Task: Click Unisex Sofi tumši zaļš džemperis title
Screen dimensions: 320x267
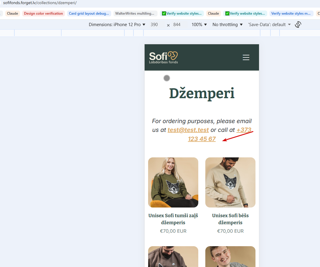Action: tap(173, 219)
